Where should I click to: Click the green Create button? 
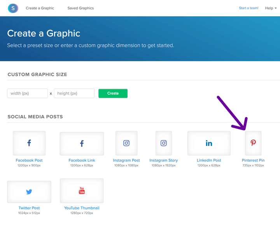[x=113, y=93]
